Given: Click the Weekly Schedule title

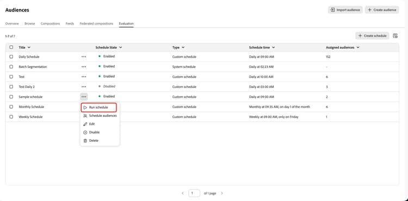Looking at the screenshot, I should [30, 117].
